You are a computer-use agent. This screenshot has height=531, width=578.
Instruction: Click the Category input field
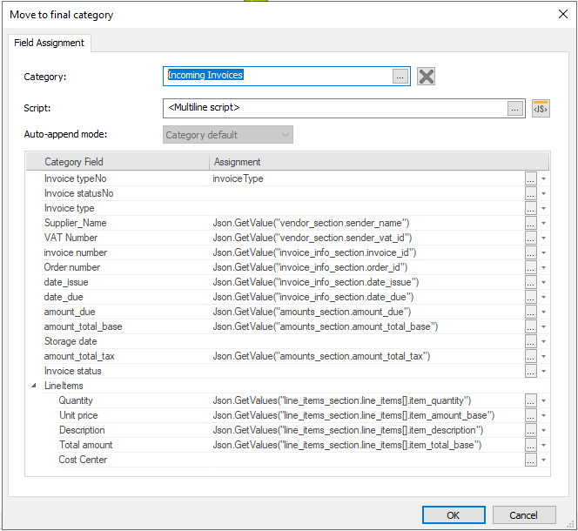(x=277, y=76)
